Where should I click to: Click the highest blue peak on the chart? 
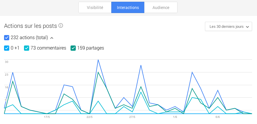point(98,60)
